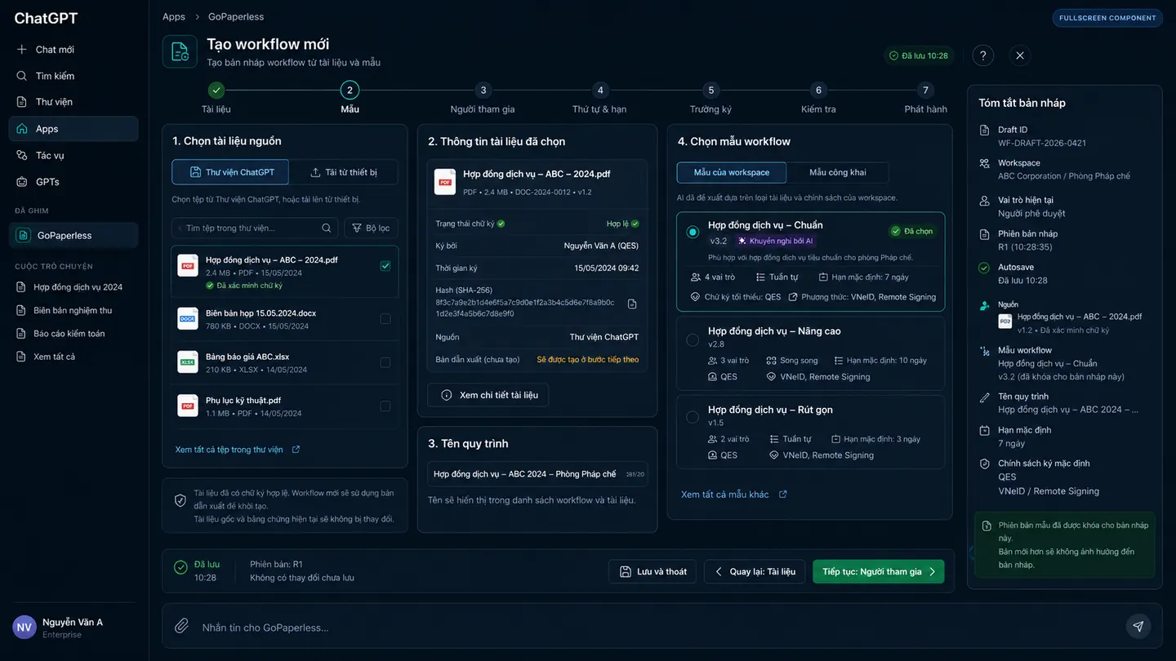Click the Nhắn tin cho GoPaperless message box
The height and width of the screenshot is (661, 1176).
click(661, 627)
